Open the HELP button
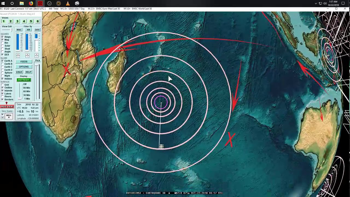The image size is (350, 197). coord(28,72)
